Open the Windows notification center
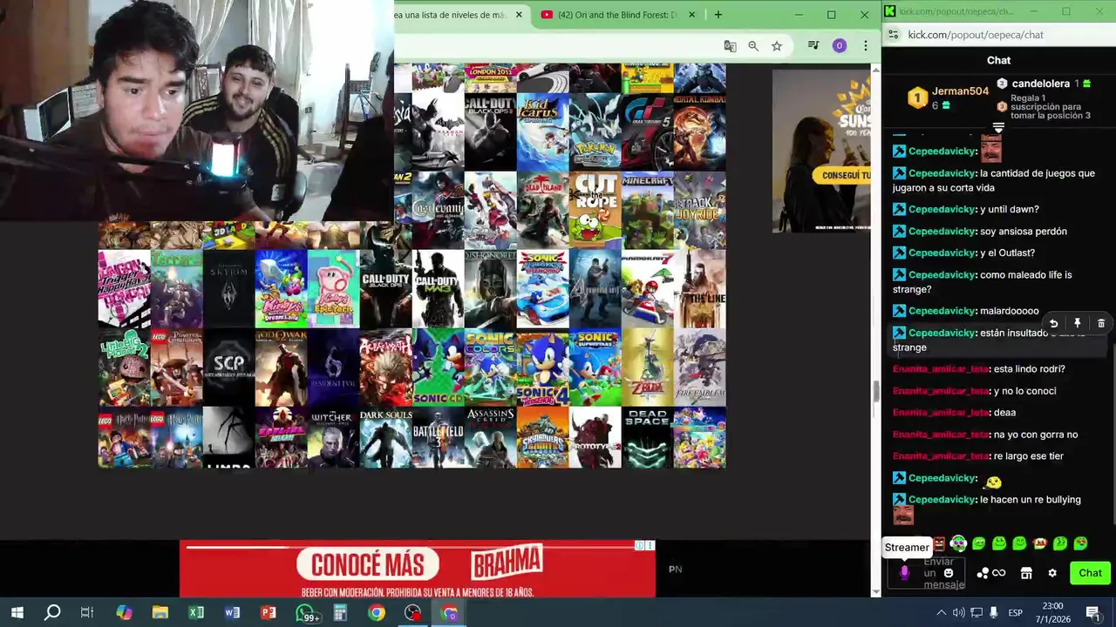 (1092, 613)
